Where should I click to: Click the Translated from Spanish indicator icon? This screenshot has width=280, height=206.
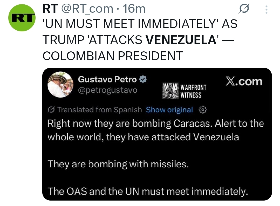pos(51,110)
